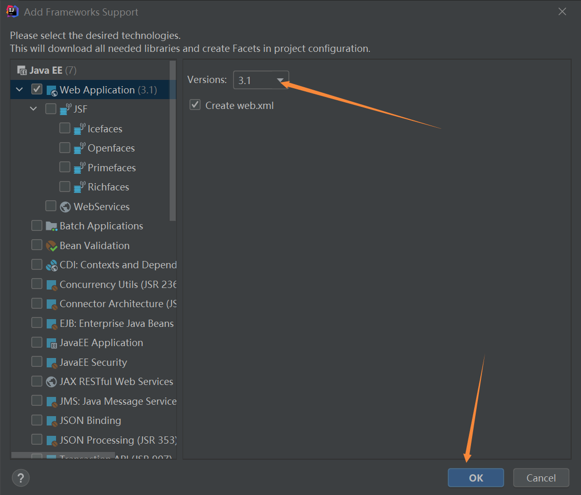Click the JMS Java Message Service icon
The width and height of the screenshot is (581, 495).
(51, 401)
